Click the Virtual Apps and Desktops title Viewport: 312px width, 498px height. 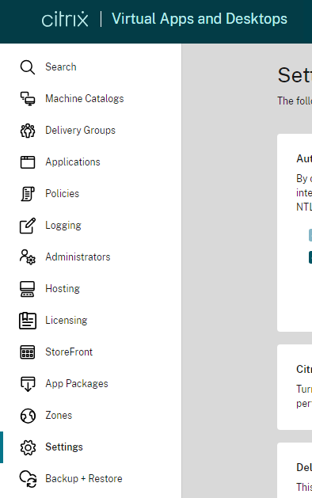tap(200, 19)
